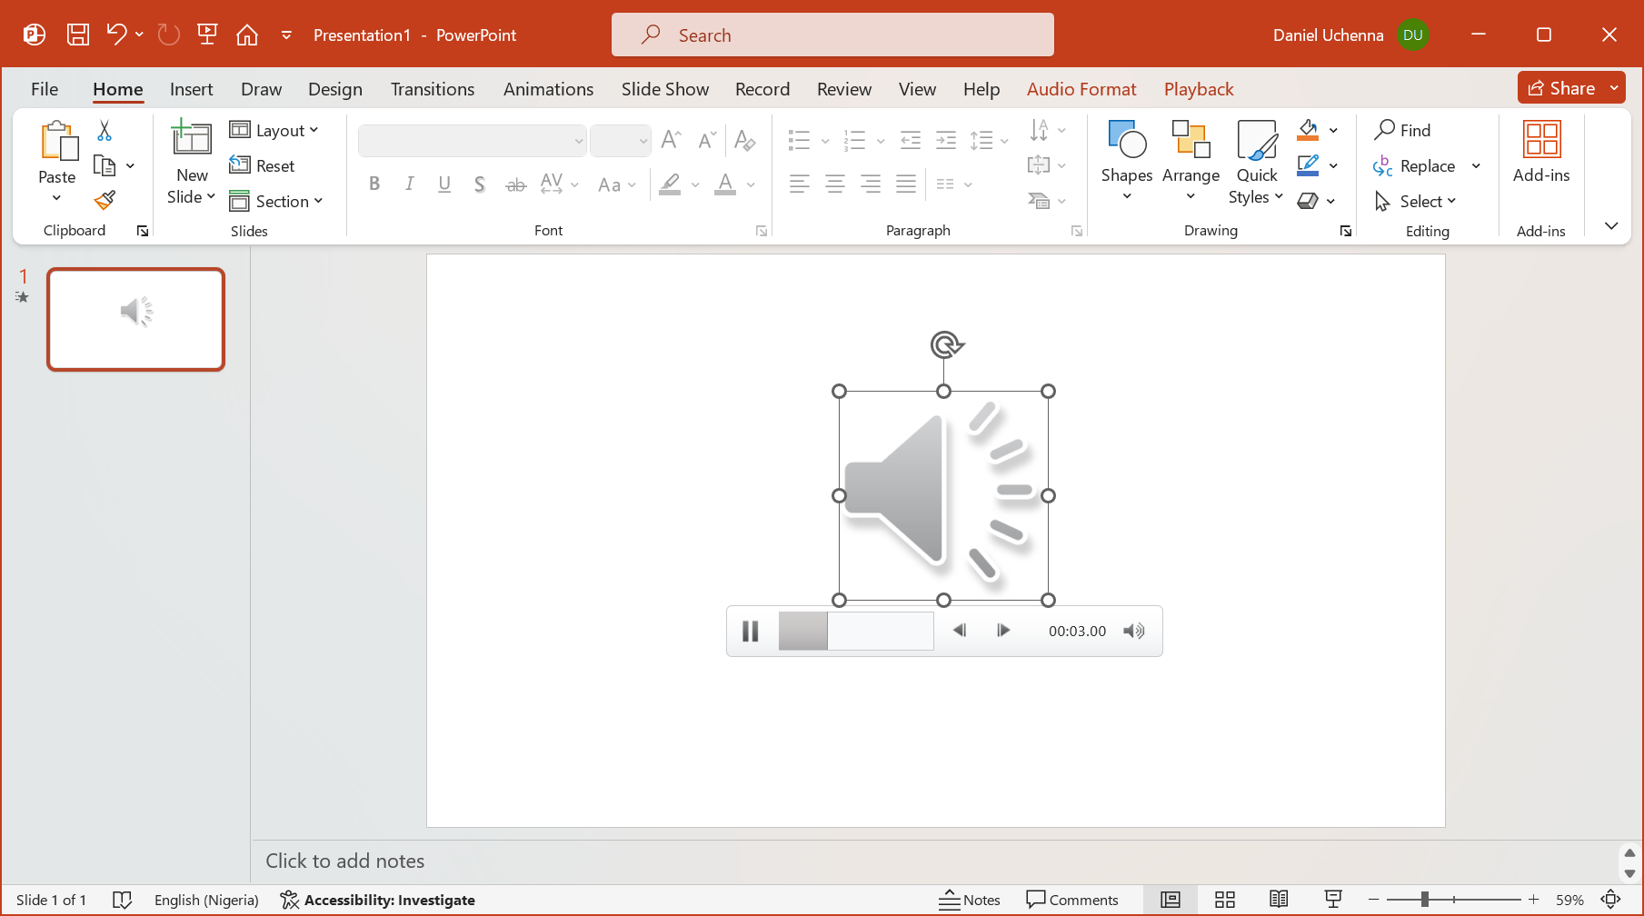Click the Cut scissors icon
Screen dimensions: 1644x916
(105, 131)
